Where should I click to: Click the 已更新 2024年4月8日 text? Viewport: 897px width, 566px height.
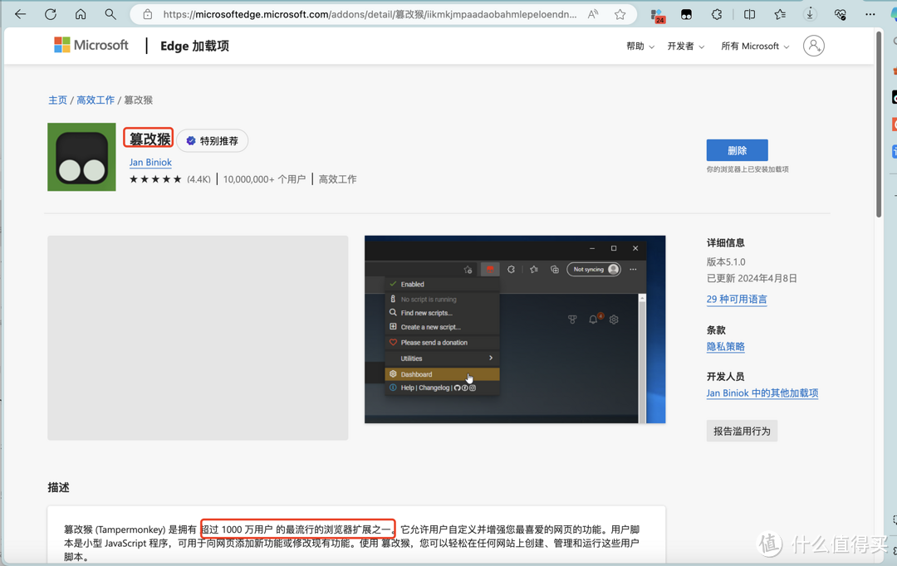click(x=752, y=278)
